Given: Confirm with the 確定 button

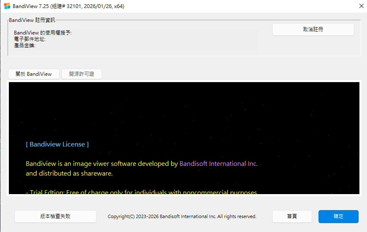Looking at the screenshot, I should [x=338, y=216].
